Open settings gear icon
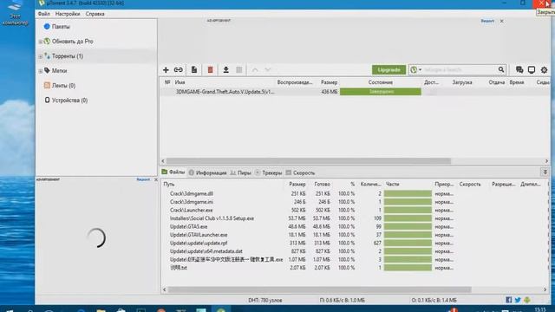Screen dimensions: 555x312 (x=544, y=69)
